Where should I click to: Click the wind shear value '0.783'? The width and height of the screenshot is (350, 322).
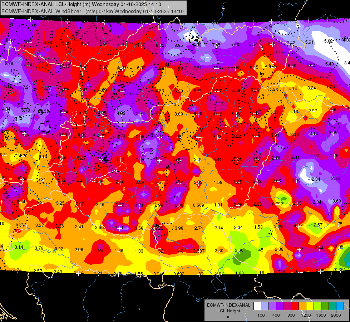coord(280,272)
